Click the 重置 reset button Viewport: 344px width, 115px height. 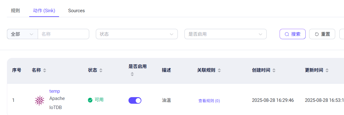click(322, 34)
